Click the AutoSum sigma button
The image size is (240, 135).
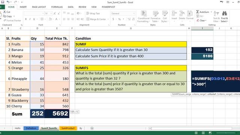[202, 12]
